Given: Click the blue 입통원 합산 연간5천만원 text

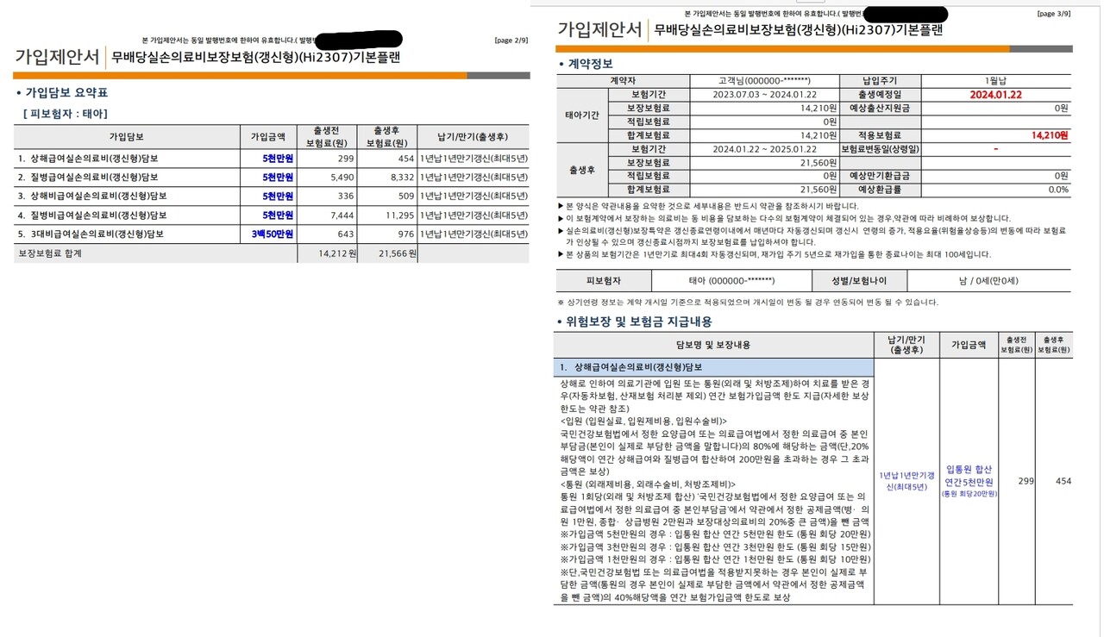Looking at the screenshot, I should 969,475.
